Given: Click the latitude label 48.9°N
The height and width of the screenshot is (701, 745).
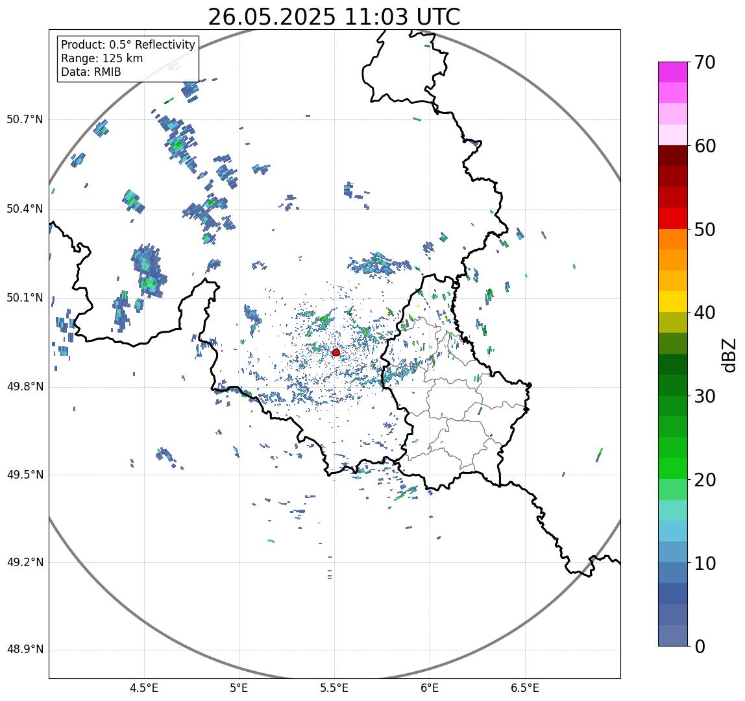Looking at the screenshot, I should tap(25, 649).
